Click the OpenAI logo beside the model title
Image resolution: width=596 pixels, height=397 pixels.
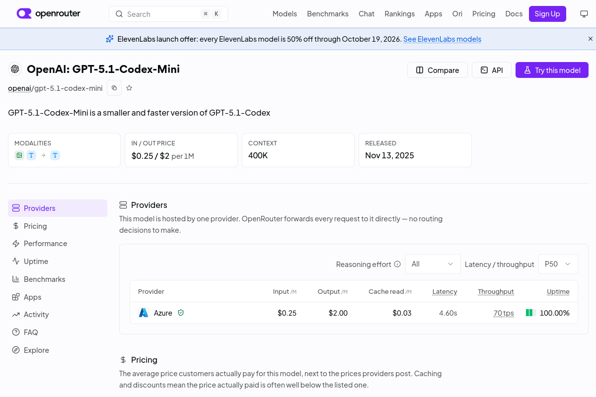(15, 69)
